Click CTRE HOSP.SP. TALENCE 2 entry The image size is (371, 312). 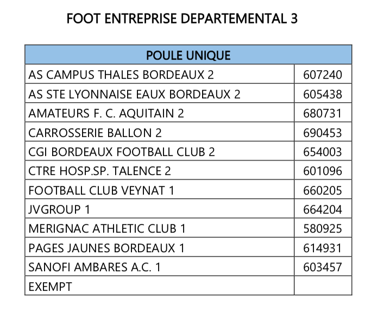pos(99,171)
